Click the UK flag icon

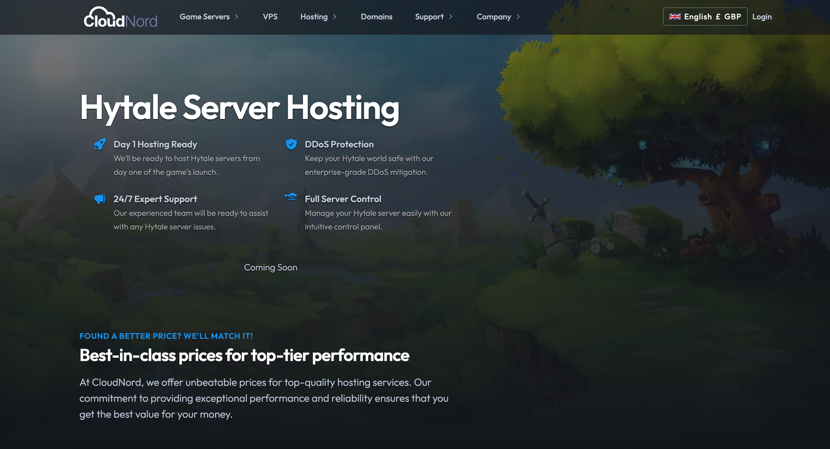(675, 17)
